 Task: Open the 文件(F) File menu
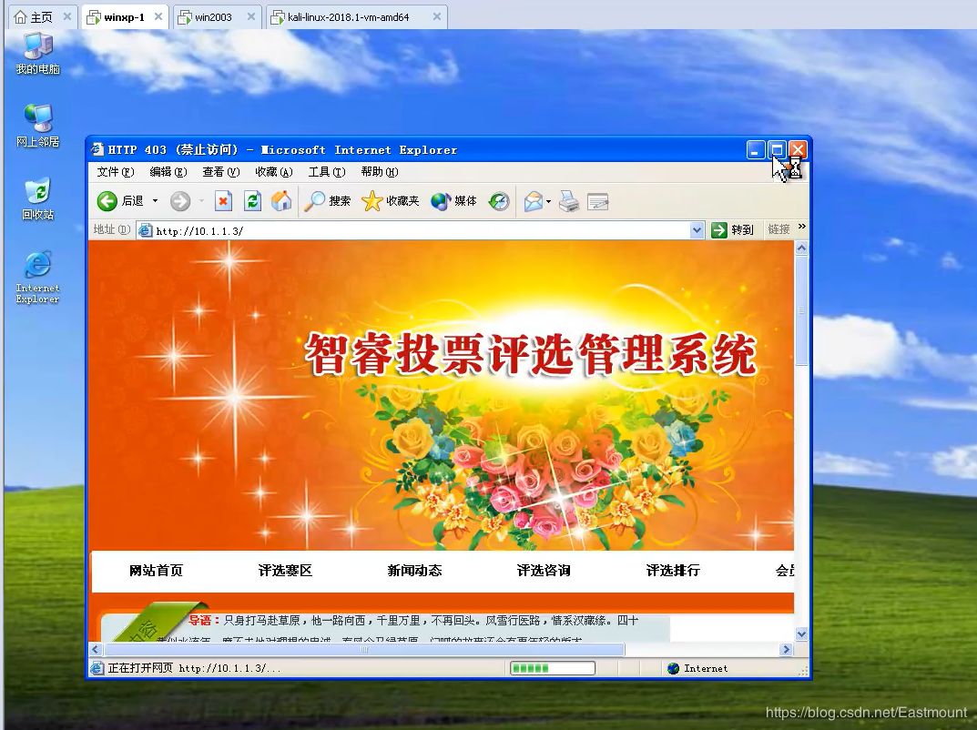click(x=116, y=172)
